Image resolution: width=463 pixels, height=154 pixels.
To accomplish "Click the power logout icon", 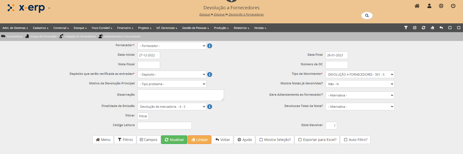I will [453, 6].
